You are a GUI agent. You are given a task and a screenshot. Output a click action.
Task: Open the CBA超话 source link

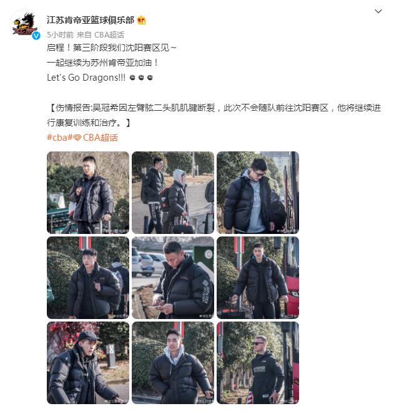[109, 35]
